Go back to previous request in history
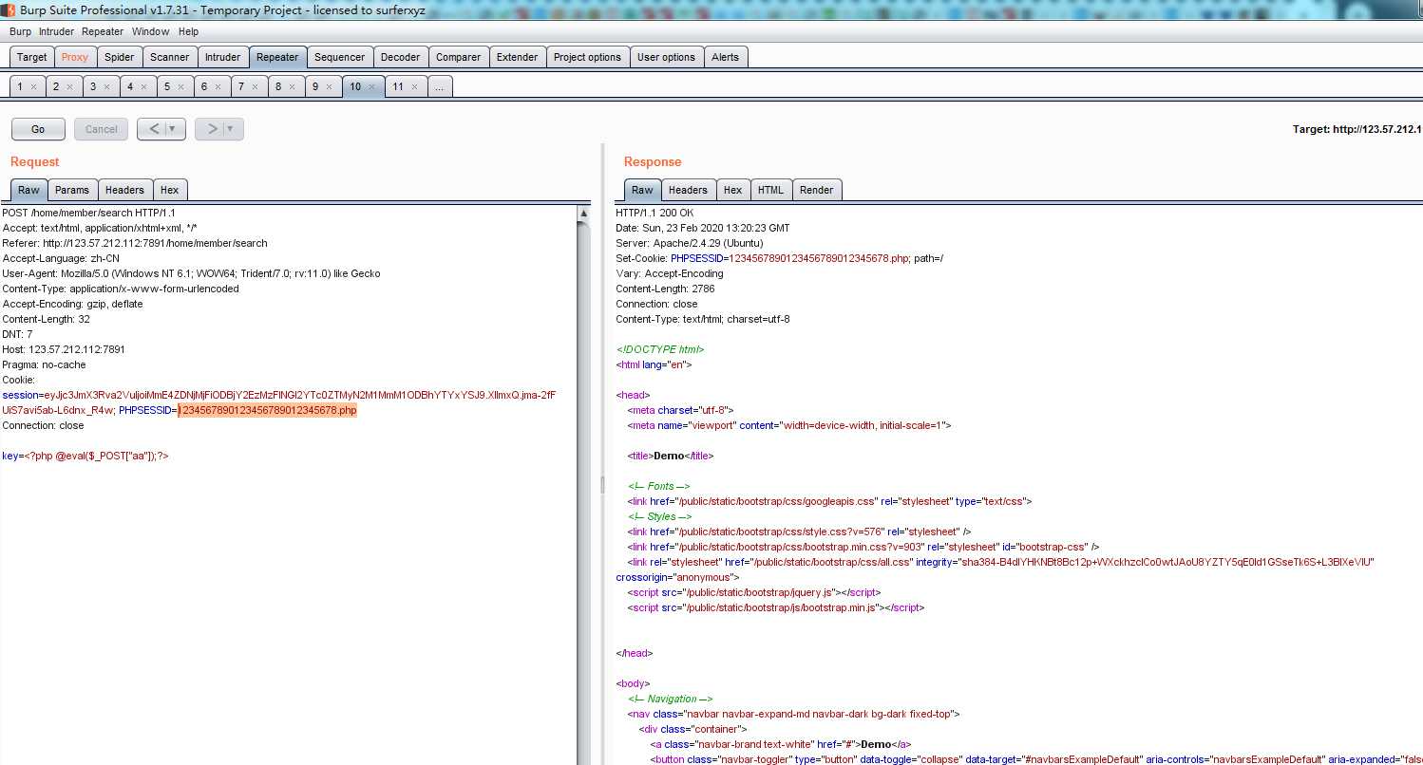This screenshot has width=1423, height=765. point(155,129)
